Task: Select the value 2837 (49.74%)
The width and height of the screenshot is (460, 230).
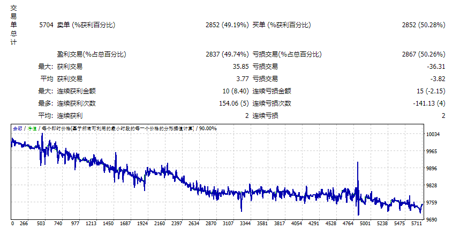Action: pyautogui.click(x=227, y=54)
